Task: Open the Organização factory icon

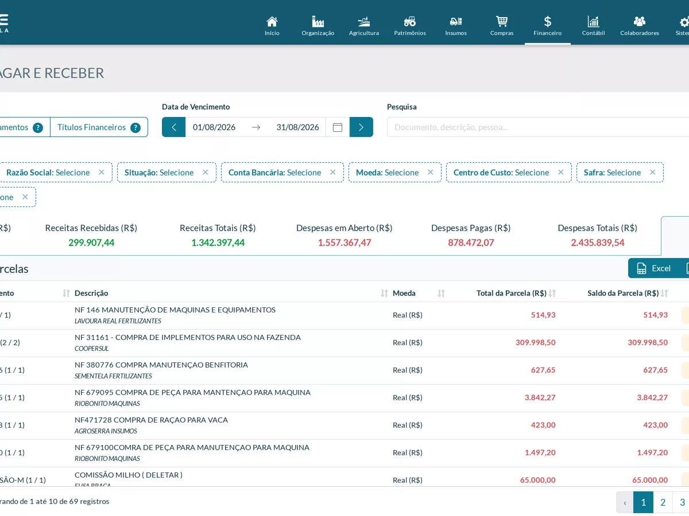Action: (318, 22)
